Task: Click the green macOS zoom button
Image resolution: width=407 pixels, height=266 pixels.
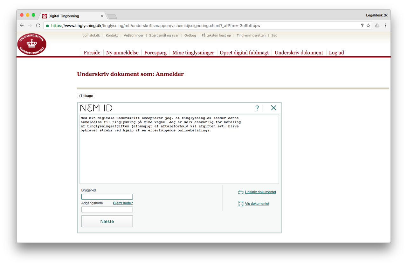Action: pyautogui.click(x=33, y=15)
